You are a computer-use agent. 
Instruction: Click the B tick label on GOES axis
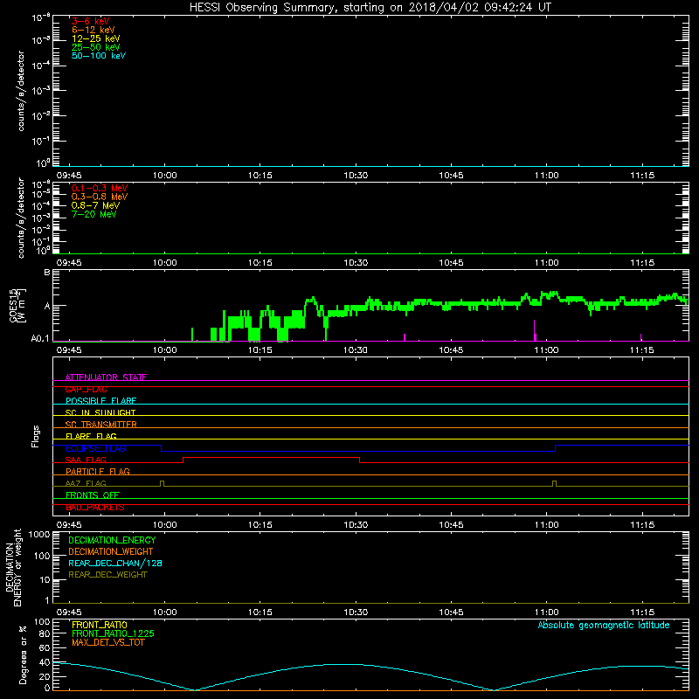(47, 272)
